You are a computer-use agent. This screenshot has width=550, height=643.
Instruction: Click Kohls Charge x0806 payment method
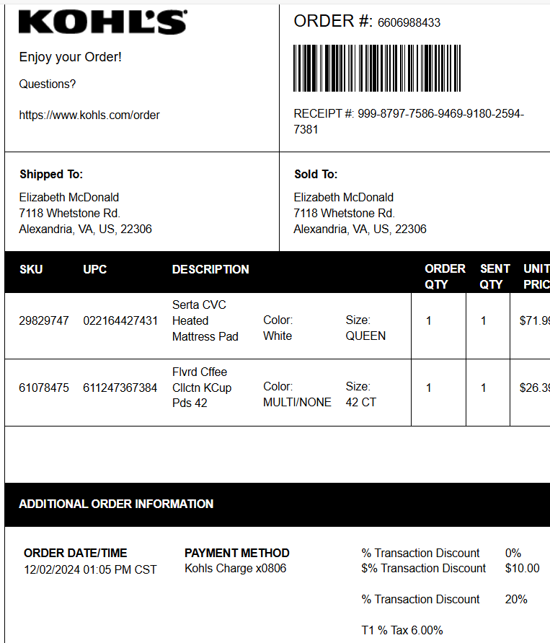(x=236, y=569)
